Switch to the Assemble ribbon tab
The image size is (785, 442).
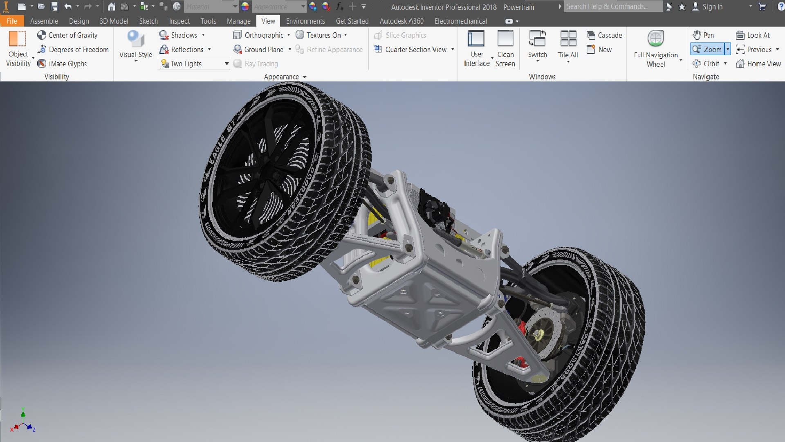click(44, 21)
